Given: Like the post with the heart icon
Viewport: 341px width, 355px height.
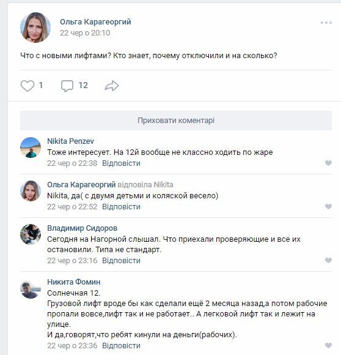Looking at the screenshot, I should point(28,86).
